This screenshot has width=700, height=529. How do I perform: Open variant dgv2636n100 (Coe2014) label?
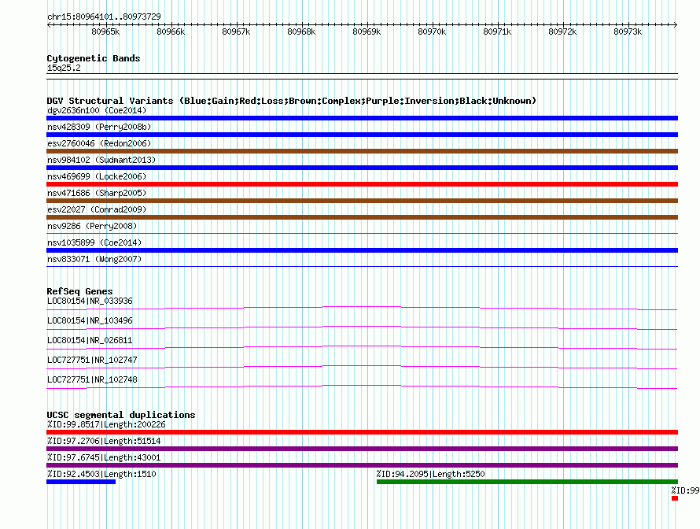point(97,110)
